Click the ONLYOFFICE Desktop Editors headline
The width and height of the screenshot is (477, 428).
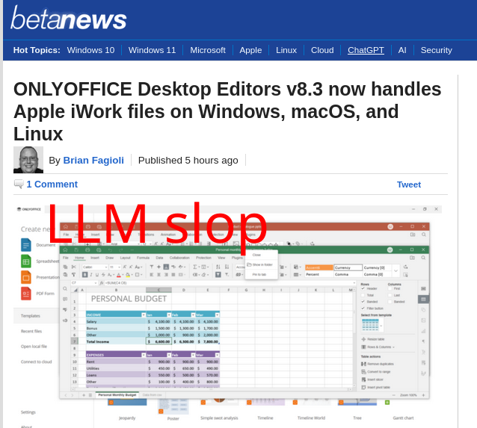coord(227,111)
